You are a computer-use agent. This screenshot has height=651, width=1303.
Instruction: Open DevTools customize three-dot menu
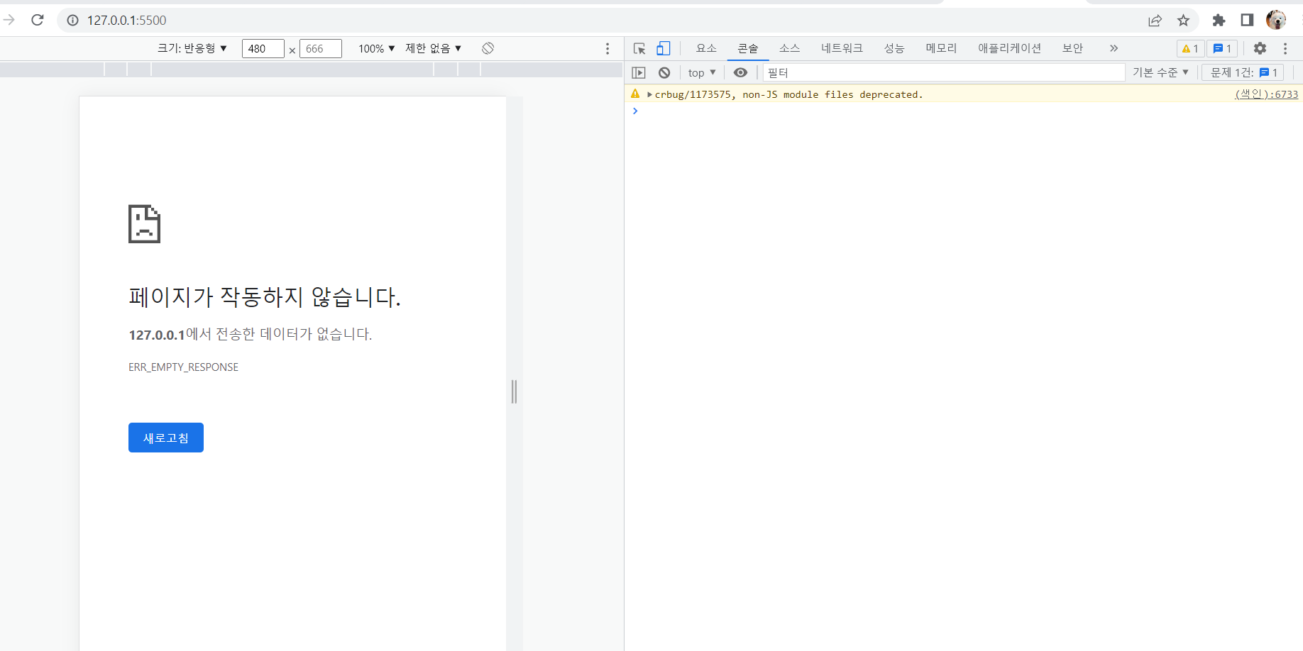[x=1285, y=48]
